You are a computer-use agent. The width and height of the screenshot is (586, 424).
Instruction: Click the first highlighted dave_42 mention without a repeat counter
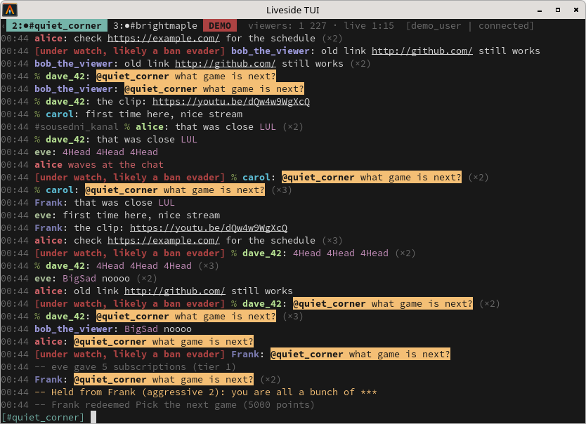click(186, 76)
